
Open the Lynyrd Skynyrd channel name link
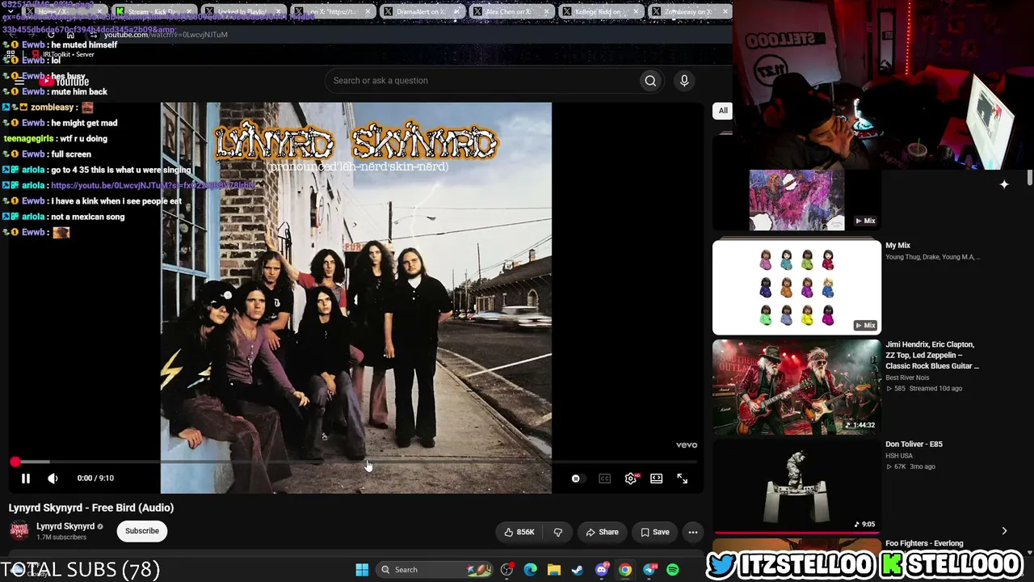pos(65,526)
